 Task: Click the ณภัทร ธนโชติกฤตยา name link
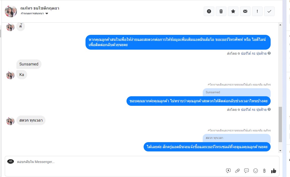click(40, 8)
